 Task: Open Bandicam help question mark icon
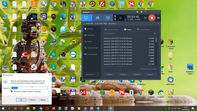(146, 12)
